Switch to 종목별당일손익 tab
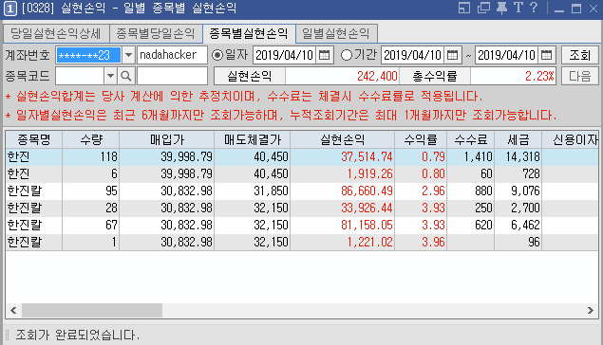Image resolution: width=603 pixels, height=345 pixels. (156, 34)
